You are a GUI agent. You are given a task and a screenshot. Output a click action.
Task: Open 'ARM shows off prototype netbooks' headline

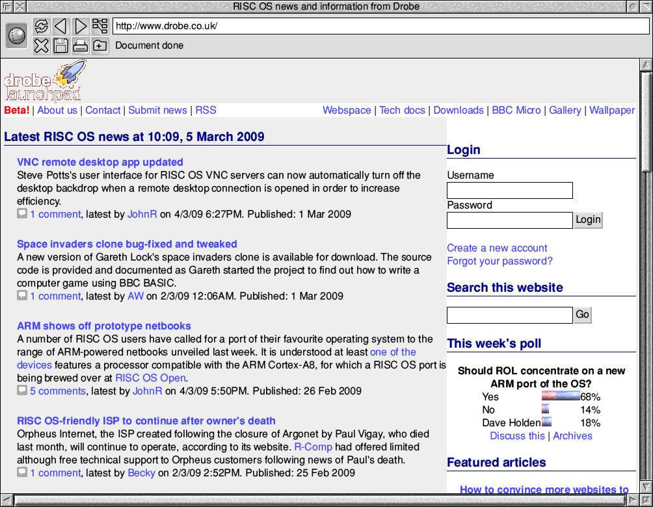pyautogui.click(x=103, y=326)
